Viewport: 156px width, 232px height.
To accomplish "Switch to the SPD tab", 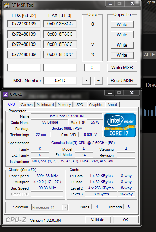I will (x=80, y=105).
